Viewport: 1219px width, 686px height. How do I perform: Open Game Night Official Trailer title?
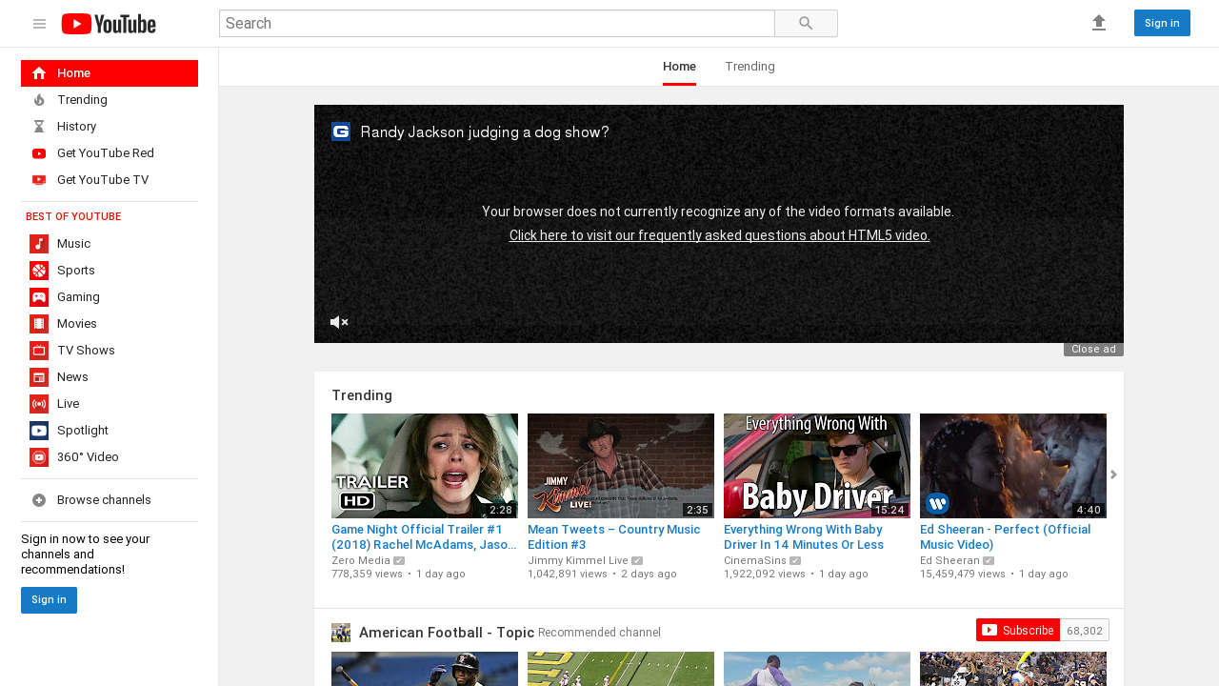pos(424,537)
